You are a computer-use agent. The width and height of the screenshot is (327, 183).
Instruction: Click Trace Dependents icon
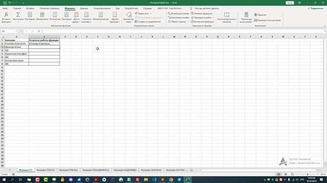click(169, 17)
